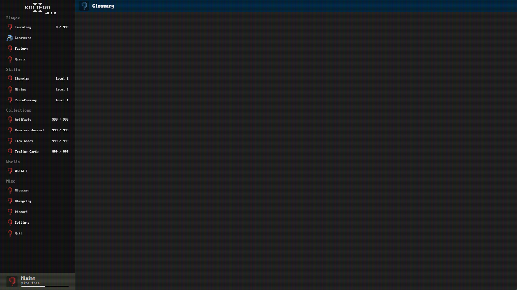Click the Factory sidebar icon

point(10,49)
